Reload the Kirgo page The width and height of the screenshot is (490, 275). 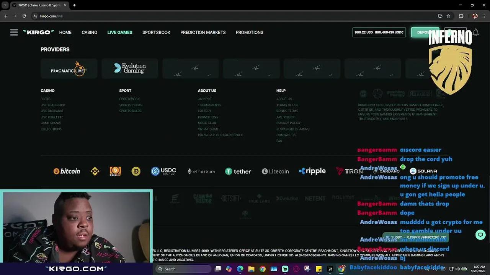[x=24, y=16]
